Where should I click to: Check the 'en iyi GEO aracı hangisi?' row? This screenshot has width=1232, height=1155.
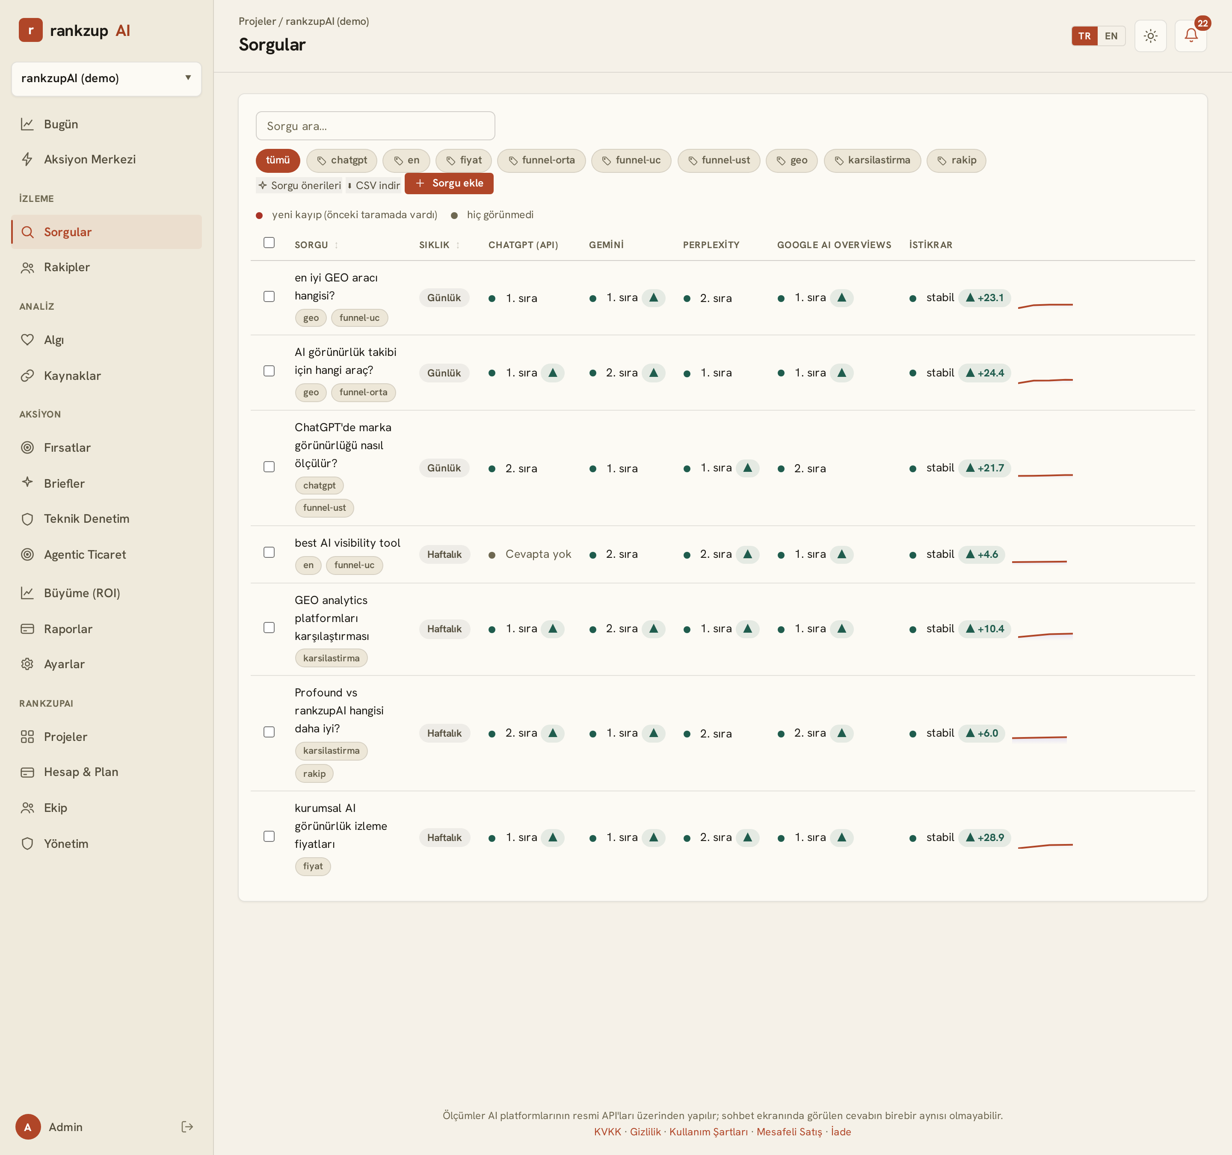(269, 297)
